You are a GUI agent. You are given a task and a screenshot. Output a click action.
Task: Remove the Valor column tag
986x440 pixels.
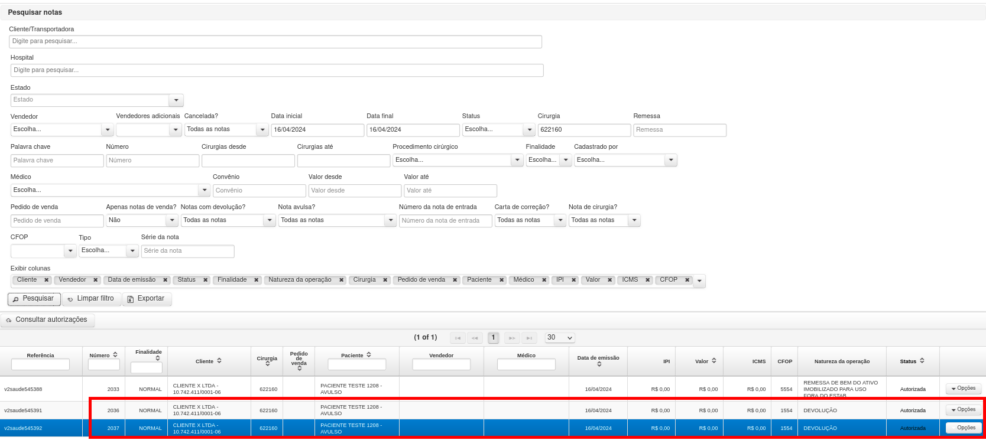pyautogui.click(x=610, y=280)
